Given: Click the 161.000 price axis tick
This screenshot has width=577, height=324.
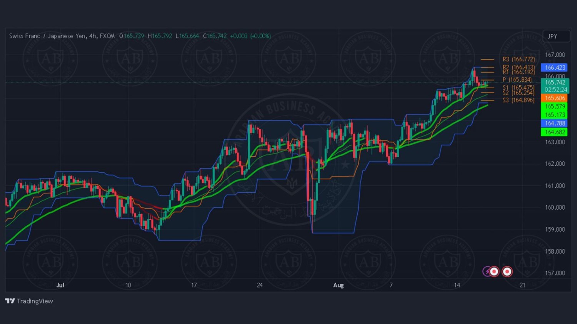Looking at the screenshot, I should click(x=555, y=186).
